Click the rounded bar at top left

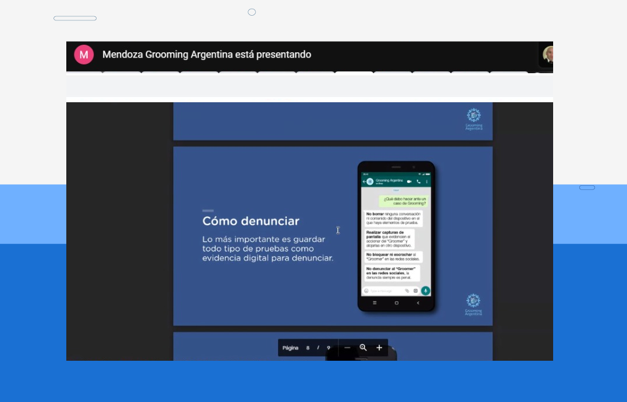coord(75,19)
